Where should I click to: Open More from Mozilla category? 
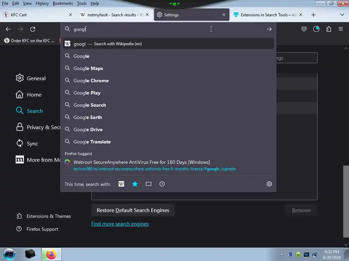(38, 160)
